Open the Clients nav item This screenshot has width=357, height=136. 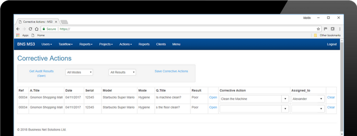coord(161,44)
